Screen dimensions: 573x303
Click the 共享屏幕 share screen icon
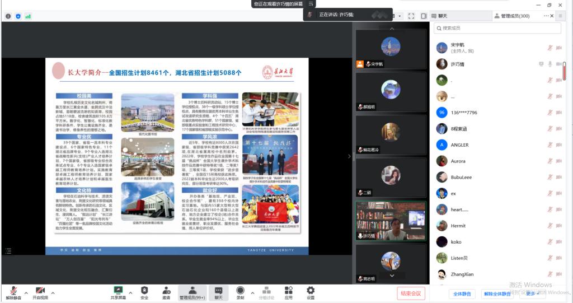[x=118, y=290]
